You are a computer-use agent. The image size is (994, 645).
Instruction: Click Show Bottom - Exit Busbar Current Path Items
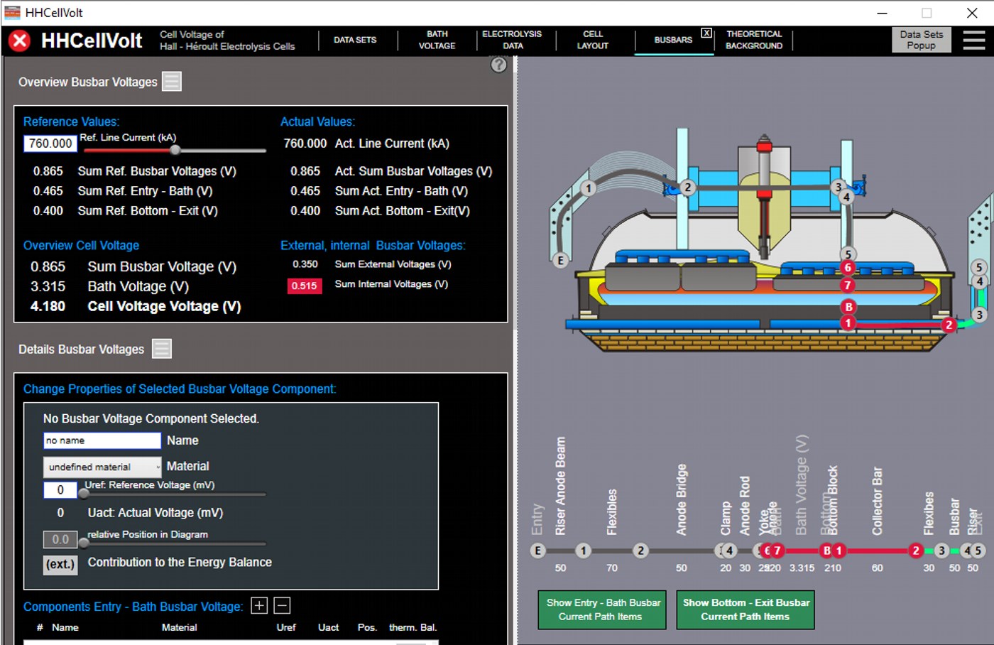(x=745, y=609)
